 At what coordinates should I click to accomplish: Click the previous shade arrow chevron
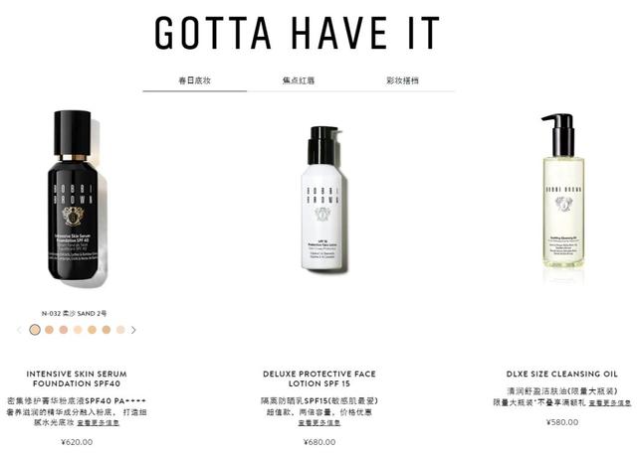pos(19,330)
